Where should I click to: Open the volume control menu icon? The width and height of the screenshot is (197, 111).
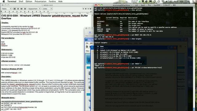[167, 1]
